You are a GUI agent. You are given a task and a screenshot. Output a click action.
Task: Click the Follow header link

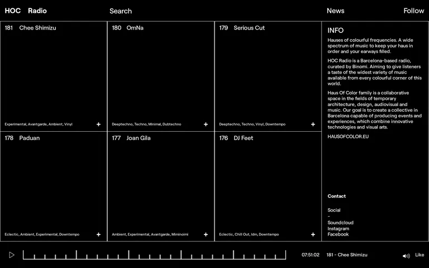[x=414, y=11]
